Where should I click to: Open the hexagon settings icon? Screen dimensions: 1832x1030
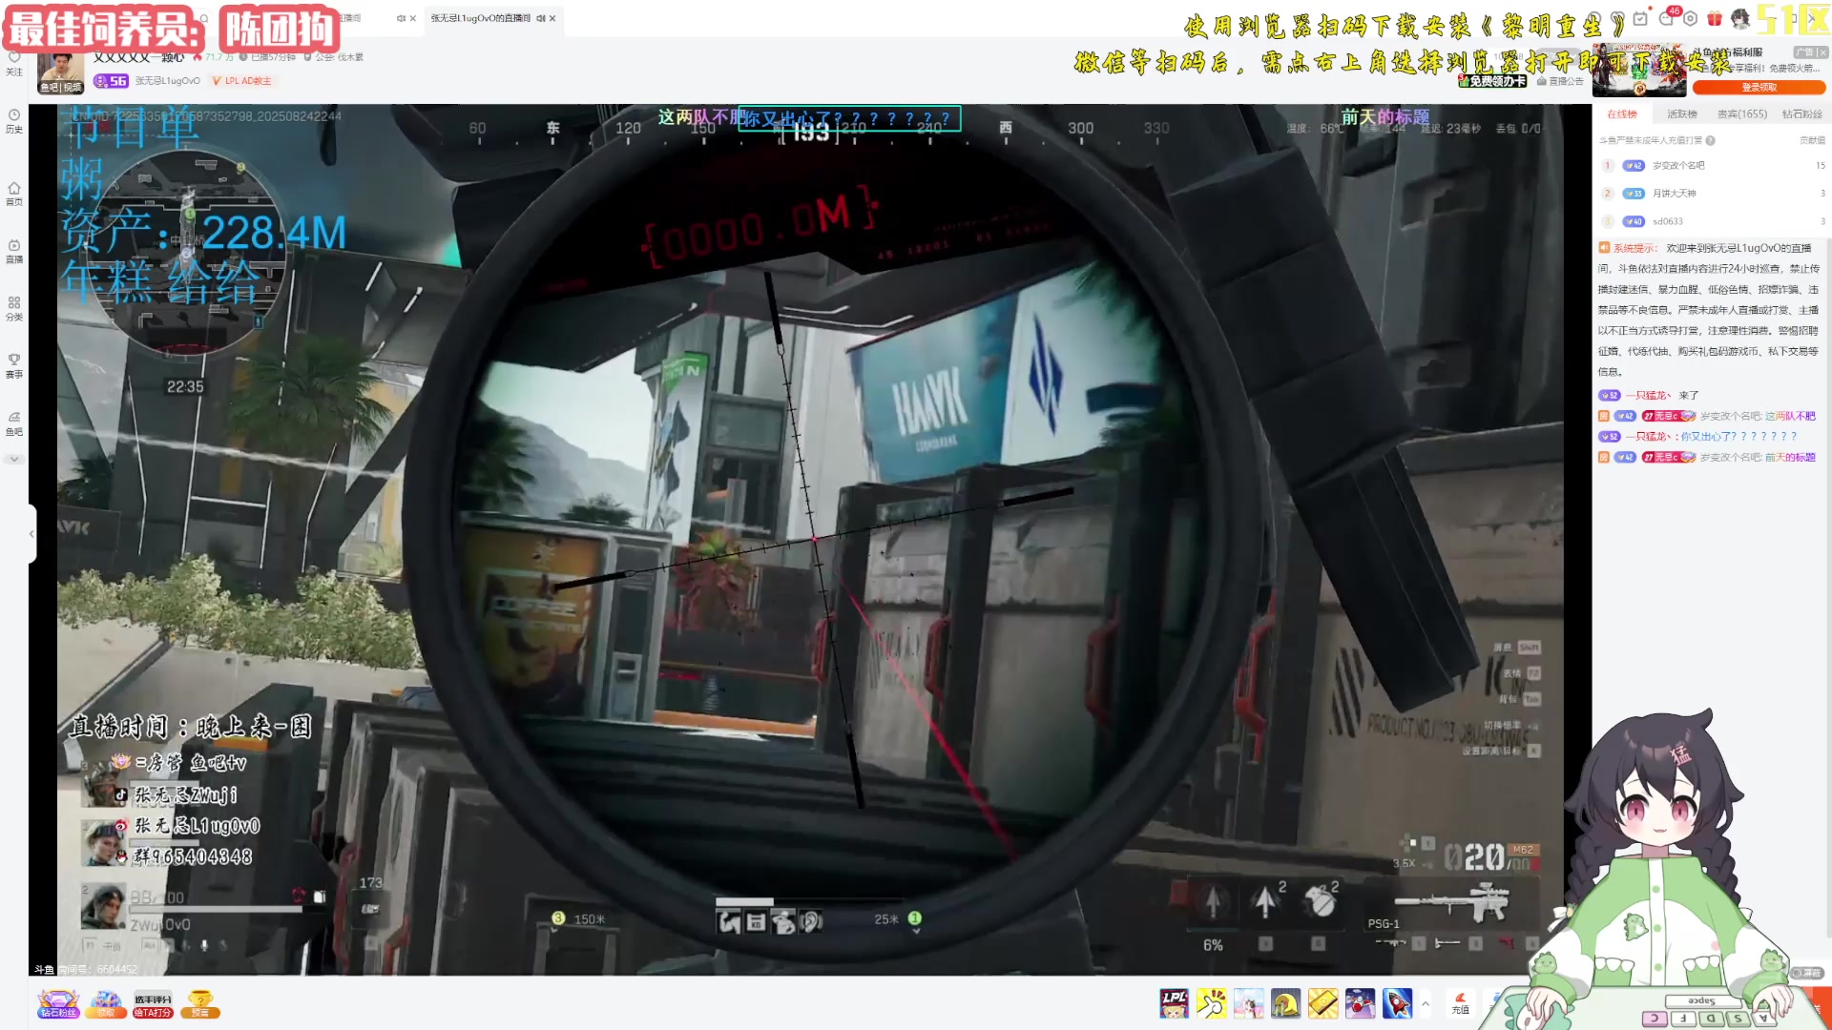(x=1690, y=18)
